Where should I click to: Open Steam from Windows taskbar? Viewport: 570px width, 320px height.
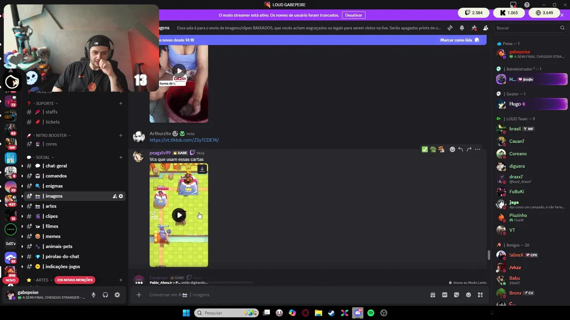(x=331, y=313)
